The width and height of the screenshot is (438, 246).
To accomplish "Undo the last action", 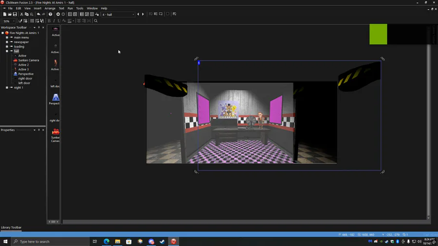I will 38,14.
